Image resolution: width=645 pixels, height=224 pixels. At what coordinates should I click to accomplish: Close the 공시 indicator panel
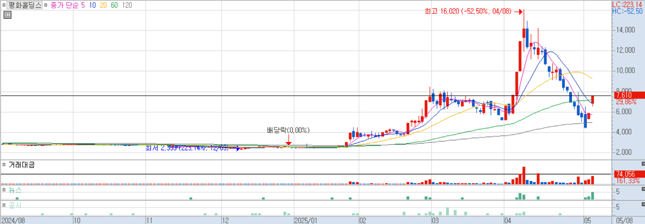643,204
